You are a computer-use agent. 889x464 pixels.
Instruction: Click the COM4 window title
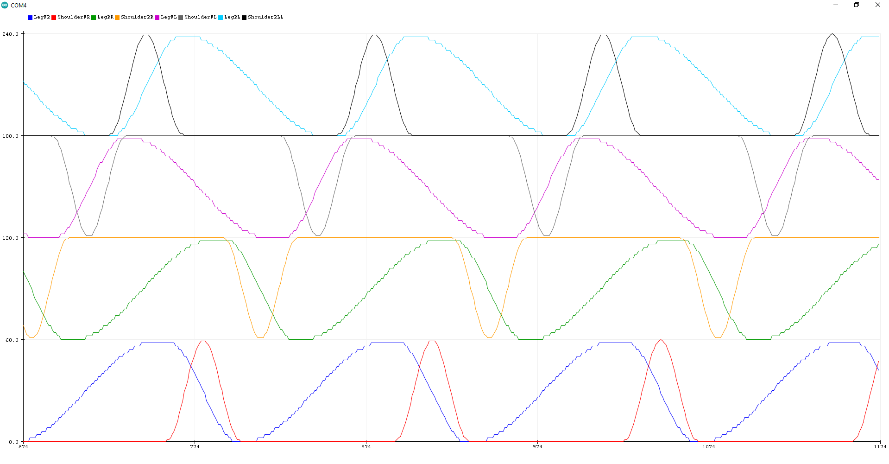pyautogui.click(x=19, y=6)
